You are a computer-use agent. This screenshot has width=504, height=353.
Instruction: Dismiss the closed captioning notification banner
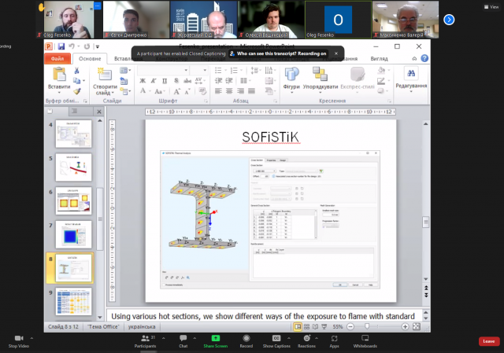336,53
